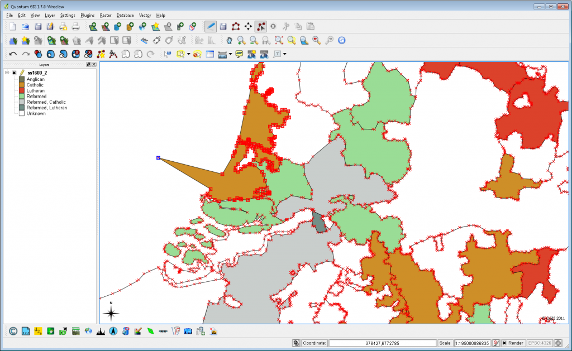This screenshot has width=572, height=351.
Task: Click the Add Raster Layer icon
Action: tap(106, 27)
